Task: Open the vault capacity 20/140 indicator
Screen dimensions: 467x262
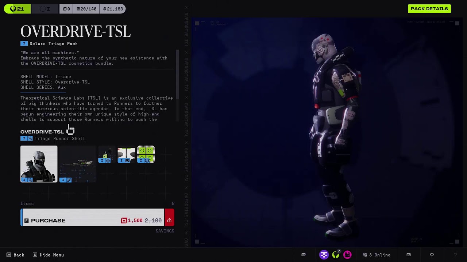Action: pos(86,9)
